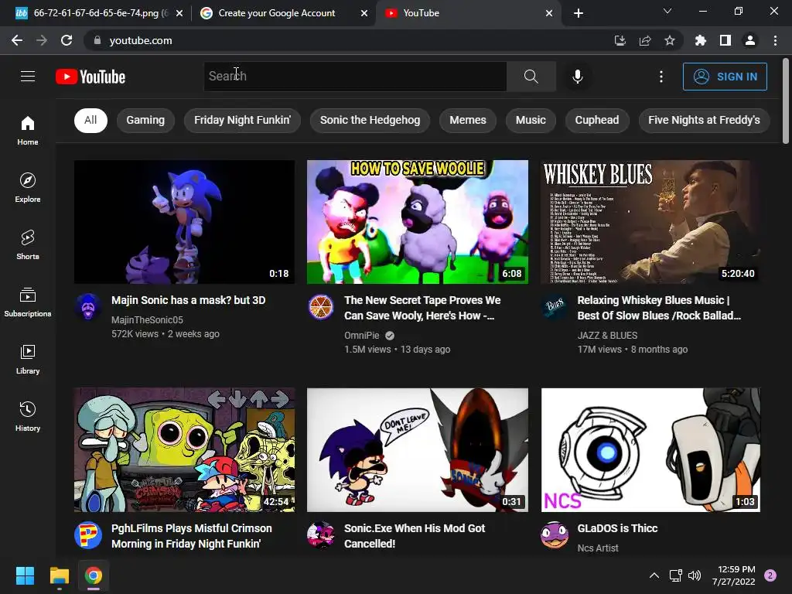This screenshot has height=594, width=792.
Task: Click the page vertical scrollbar
Action: point(786,101)
